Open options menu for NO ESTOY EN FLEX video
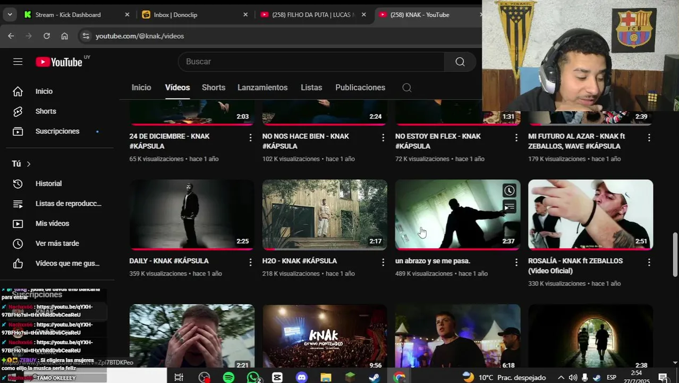Viewport: 679px width, 383px height. pyautogui.click(x=516, y=138)
